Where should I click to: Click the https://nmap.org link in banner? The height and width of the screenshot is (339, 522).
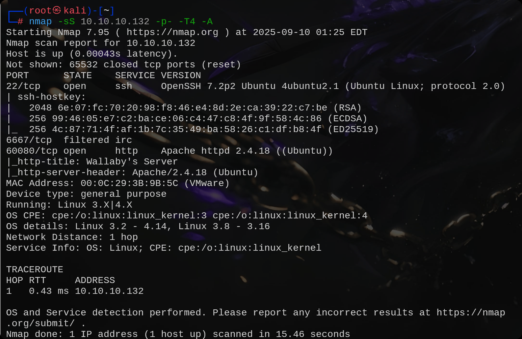point(173,32)
